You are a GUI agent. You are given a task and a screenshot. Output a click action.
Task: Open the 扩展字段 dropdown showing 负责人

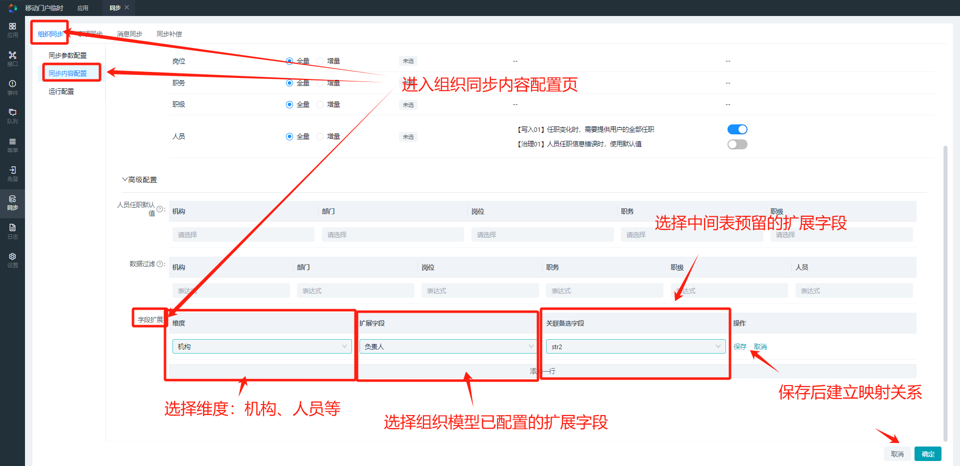click(448, 346)
